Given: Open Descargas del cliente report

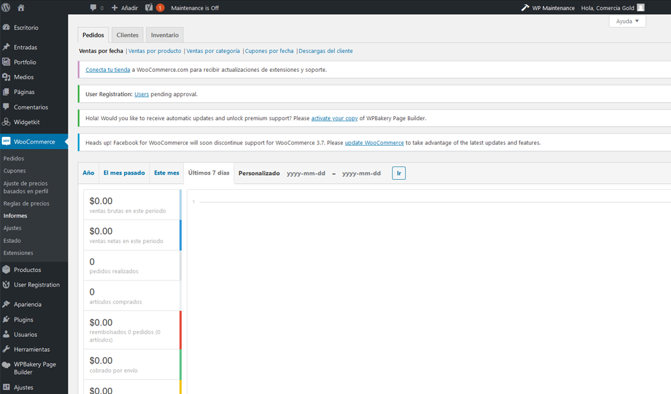Looking at the screenshot, I should (x=325, y=51).
